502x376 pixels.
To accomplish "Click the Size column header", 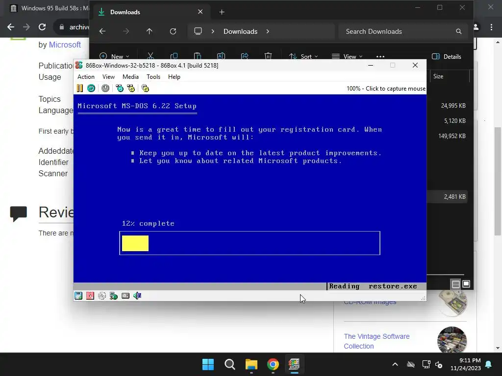I will point(450,76).
